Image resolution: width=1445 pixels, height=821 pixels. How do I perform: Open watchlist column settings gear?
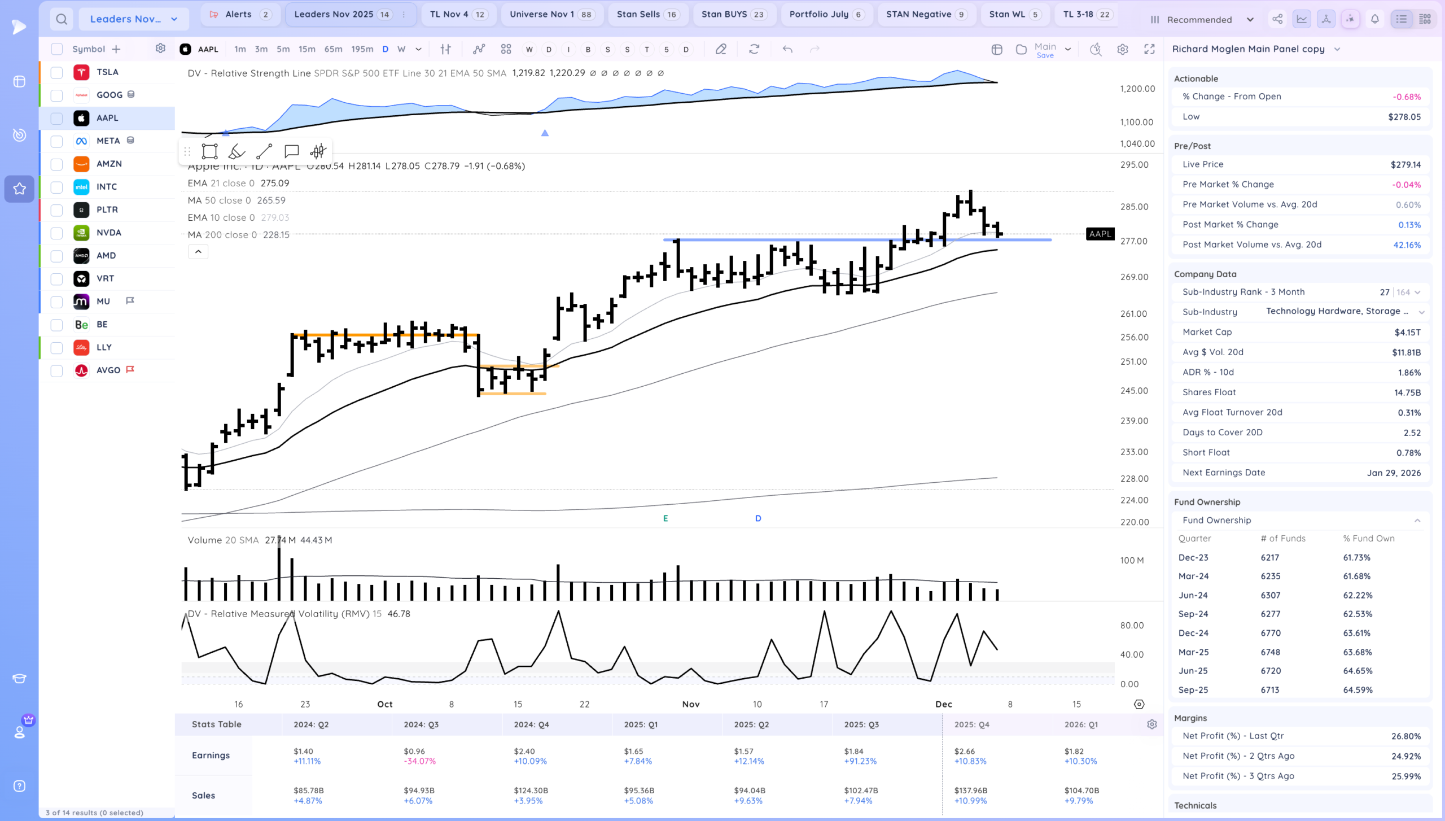pos(160,49)
